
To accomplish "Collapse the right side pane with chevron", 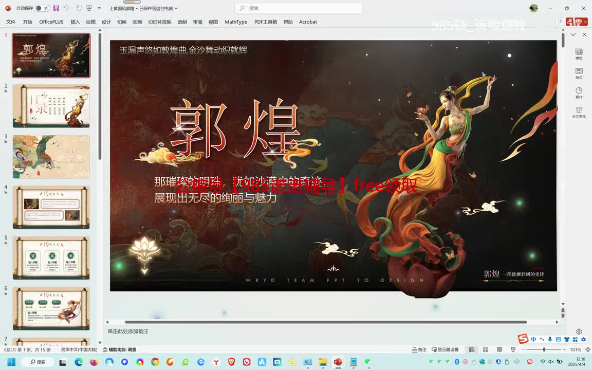I will [573, 34].
